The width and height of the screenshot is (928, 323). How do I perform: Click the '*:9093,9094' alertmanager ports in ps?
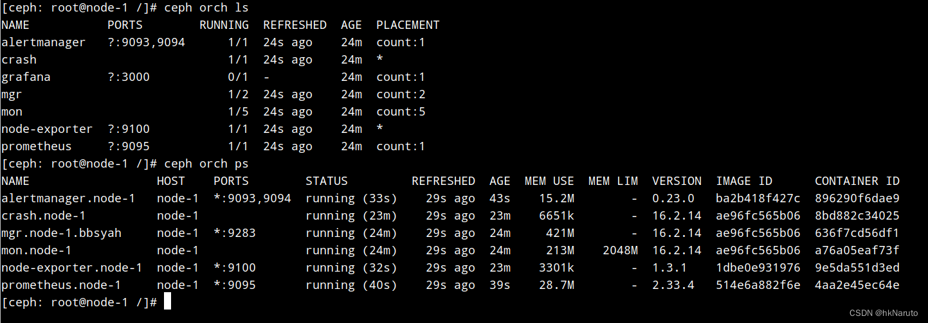tap(252, 198)
